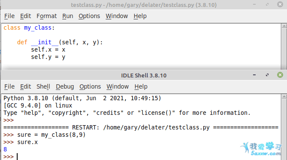This screenshot has height=160, width=287.
Task: Maximize the IDLE Shell window
Action: coord(267,75)
